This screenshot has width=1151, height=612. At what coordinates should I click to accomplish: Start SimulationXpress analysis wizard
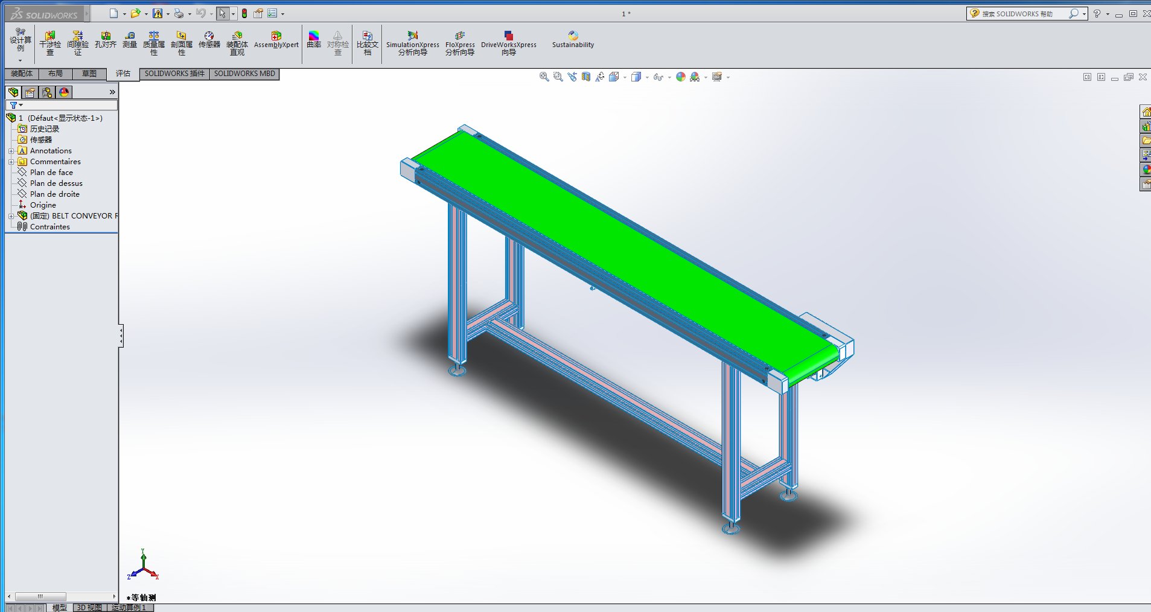click(413, 43)
